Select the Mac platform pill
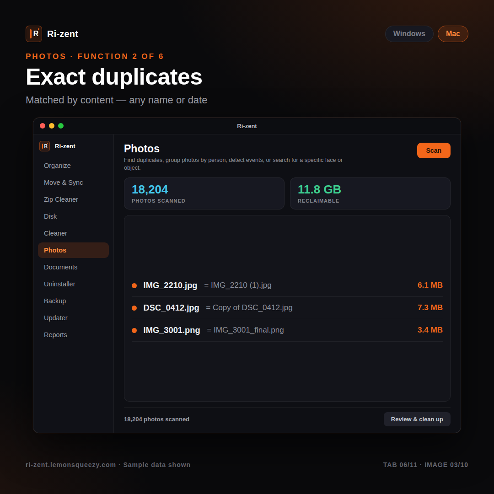This screenshot has height=494, width=494. [x=453, y=34]
